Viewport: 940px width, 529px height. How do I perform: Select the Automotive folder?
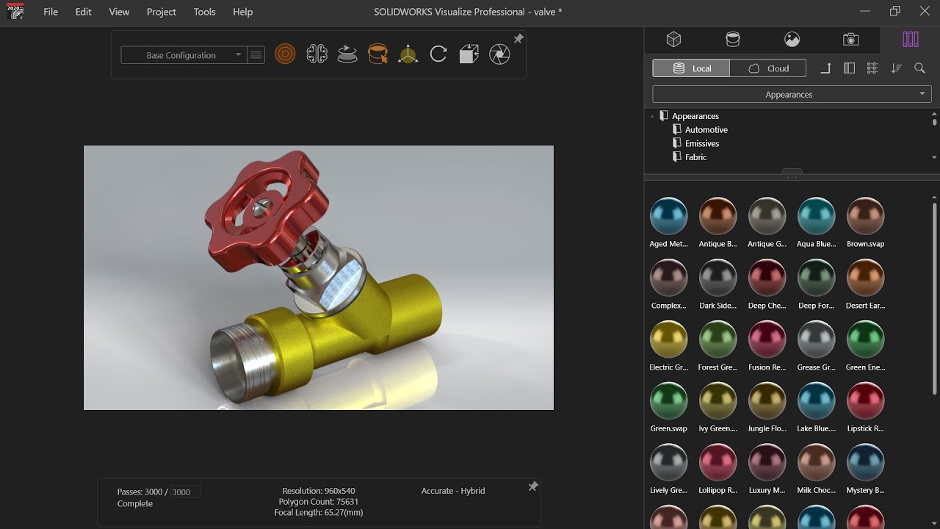(706, 129)
